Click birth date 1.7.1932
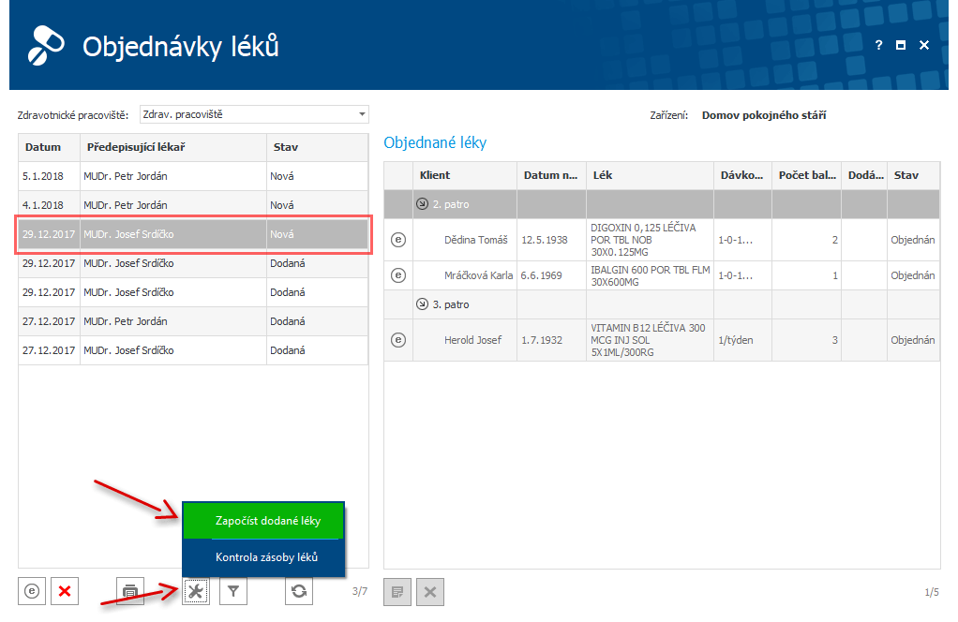The height and width of the screenshot is (622, 958). tap(542, 340)
